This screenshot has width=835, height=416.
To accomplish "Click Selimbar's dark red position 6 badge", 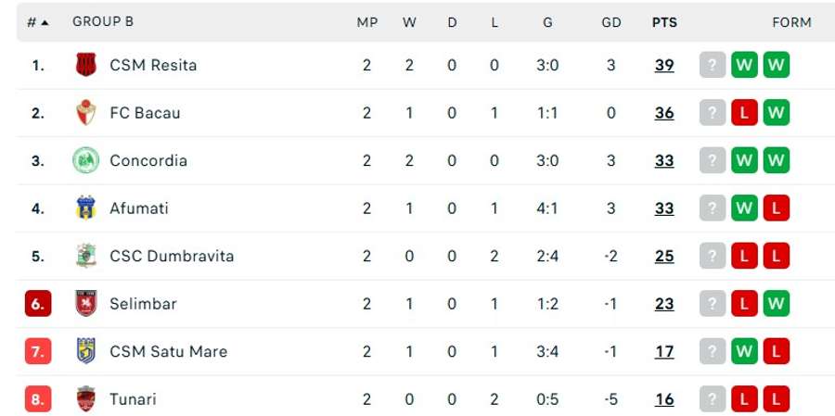I will [x=38, y=304].
